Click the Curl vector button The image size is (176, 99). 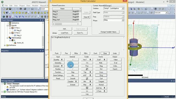101,78
